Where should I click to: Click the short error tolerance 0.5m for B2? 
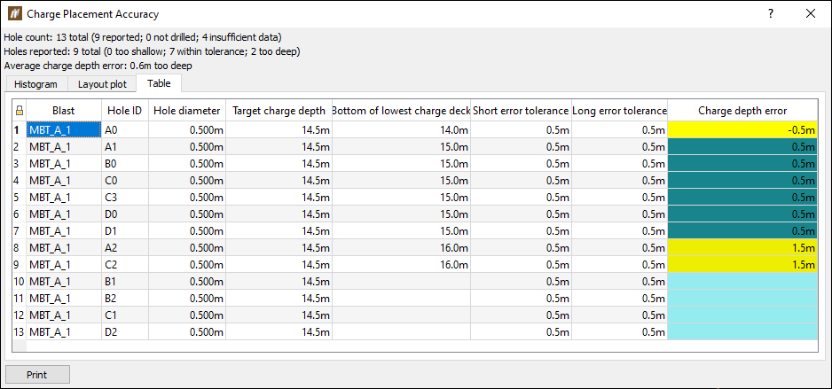[x=521, y=299]
